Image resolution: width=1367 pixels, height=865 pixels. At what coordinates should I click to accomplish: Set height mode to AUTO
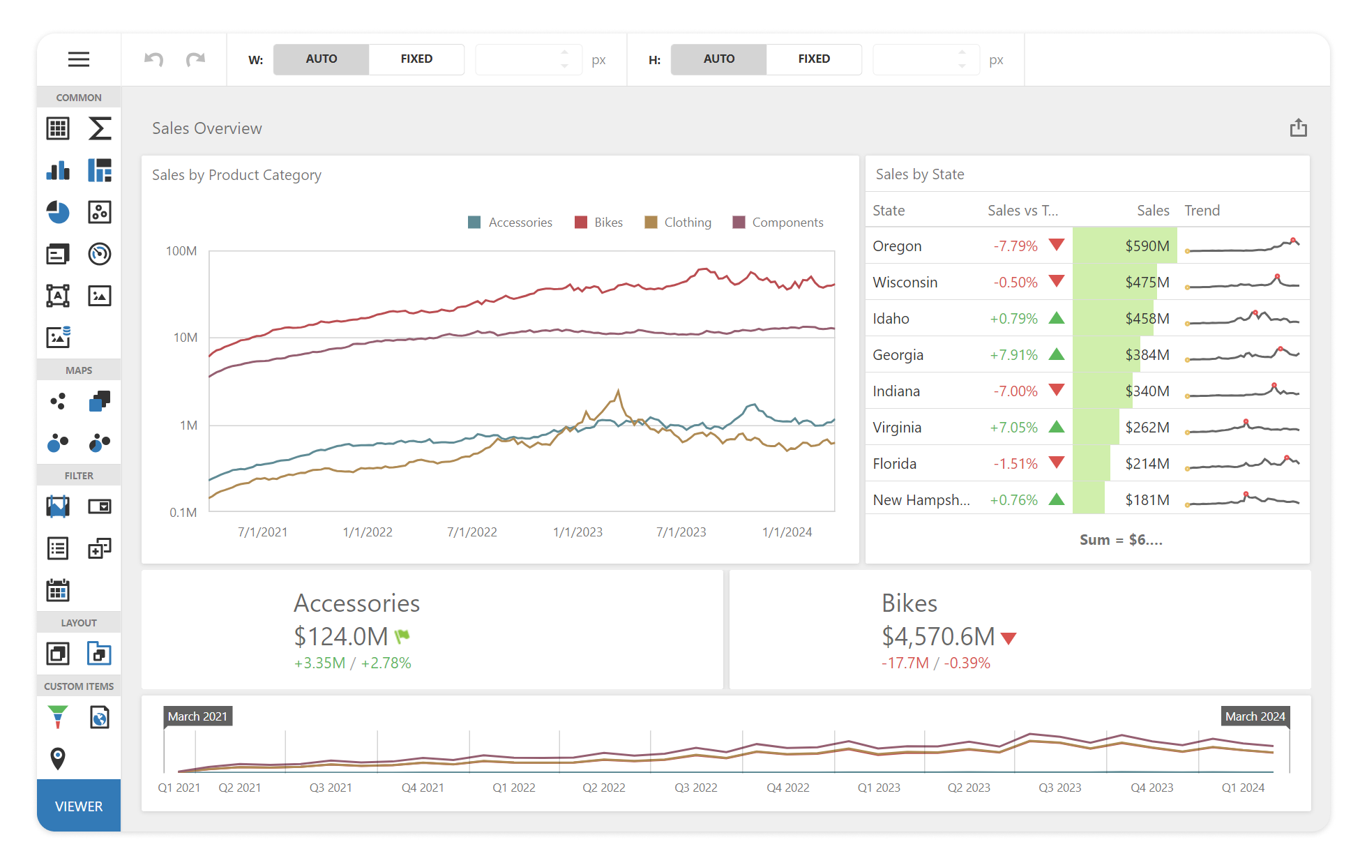718,59
